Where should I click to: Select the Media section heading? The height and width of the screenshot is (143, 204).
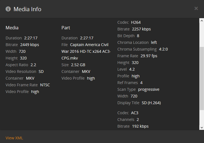pos(12,28)
